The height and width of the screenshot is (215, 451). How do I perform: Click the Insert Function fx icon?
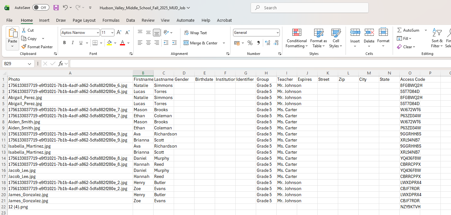(61, 64)
